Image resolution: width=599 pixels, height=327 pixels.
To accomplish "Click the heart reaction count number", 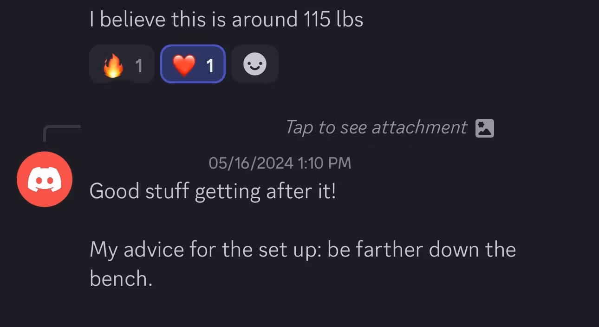I will 210,66.
